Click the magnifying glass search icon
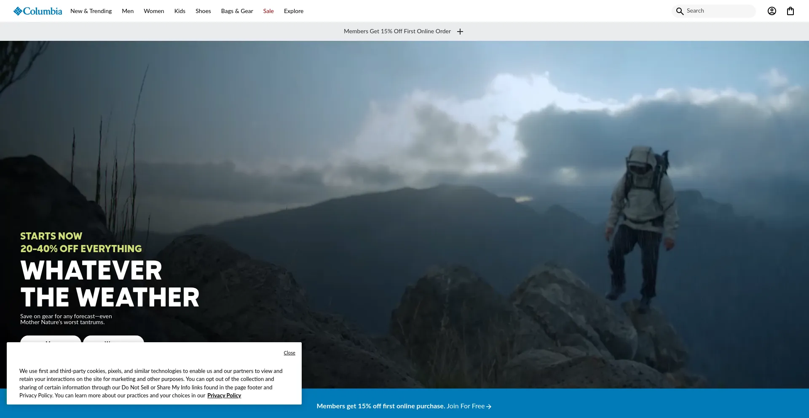This screenshot has height=418, width=809. tap(680, 11)
